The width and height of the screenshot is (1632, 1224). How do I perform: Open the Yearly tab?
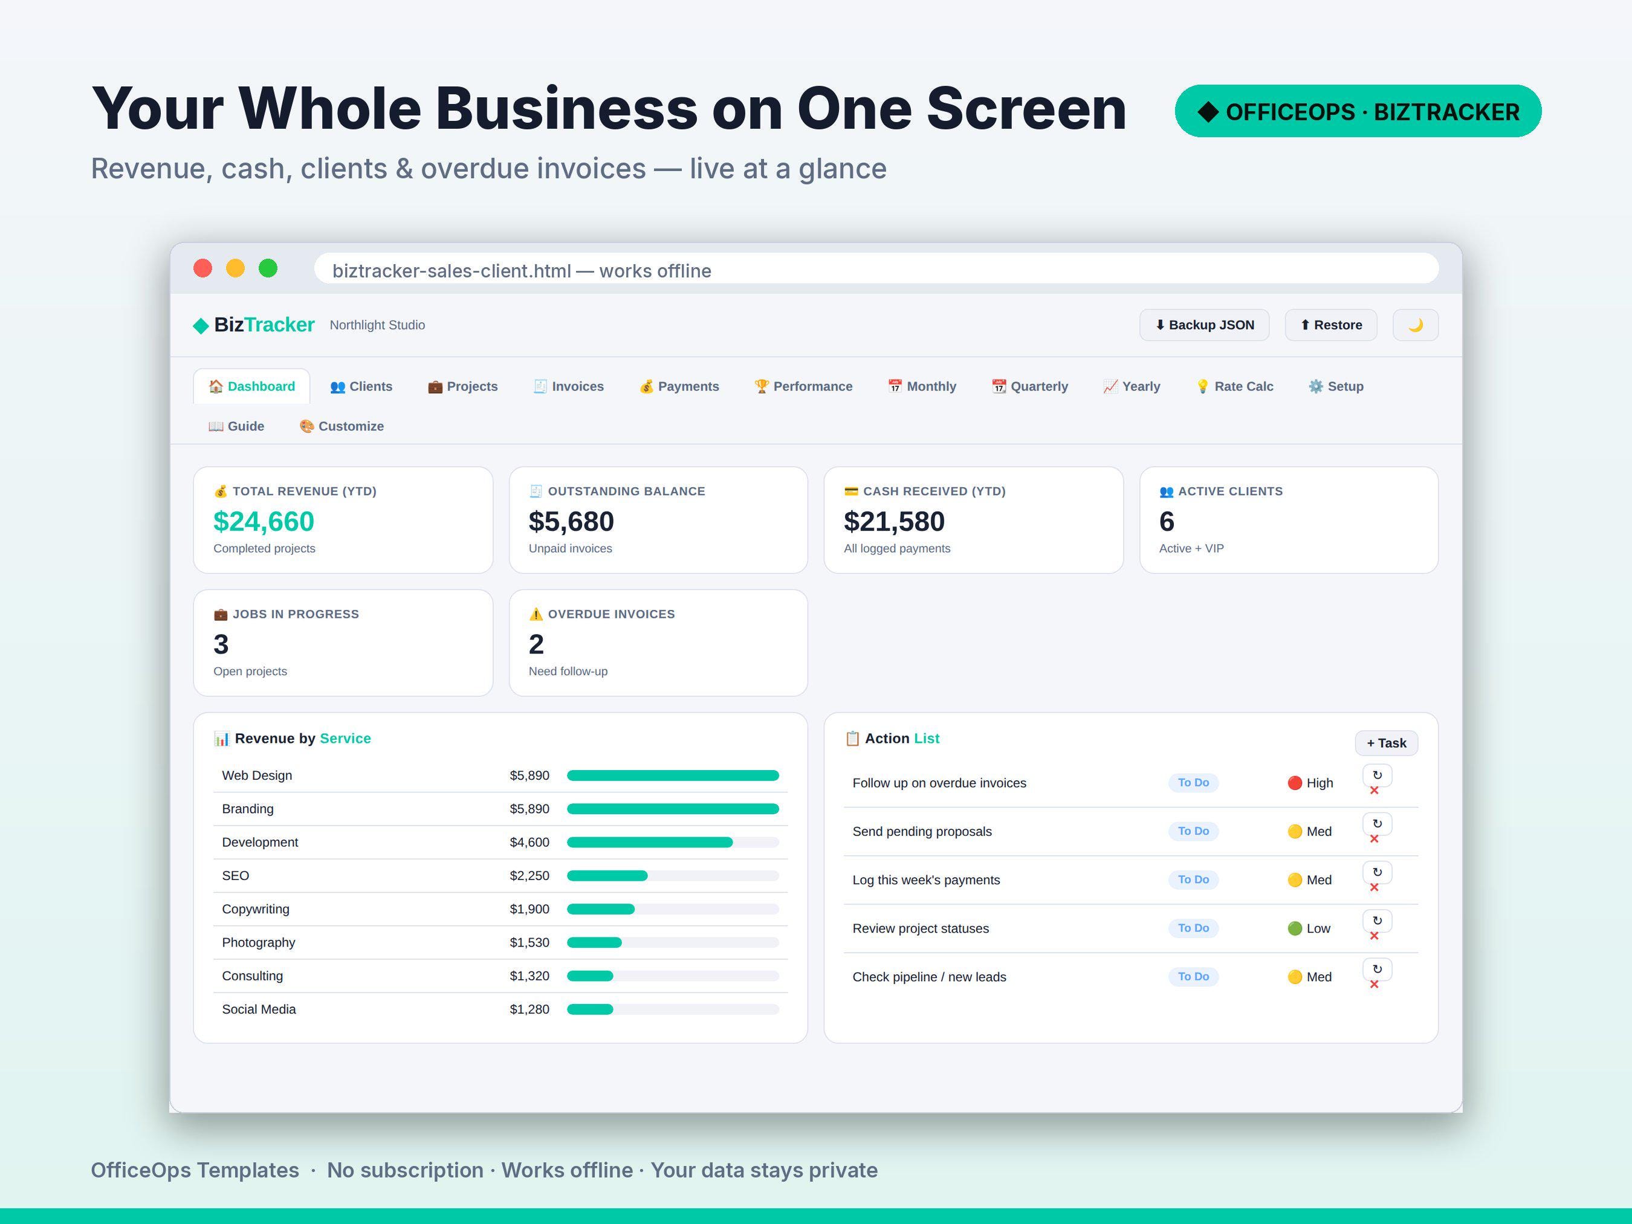[x=1131, y=386]
